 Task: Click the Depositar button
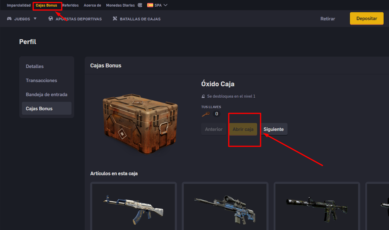click(x=367, y=19)
